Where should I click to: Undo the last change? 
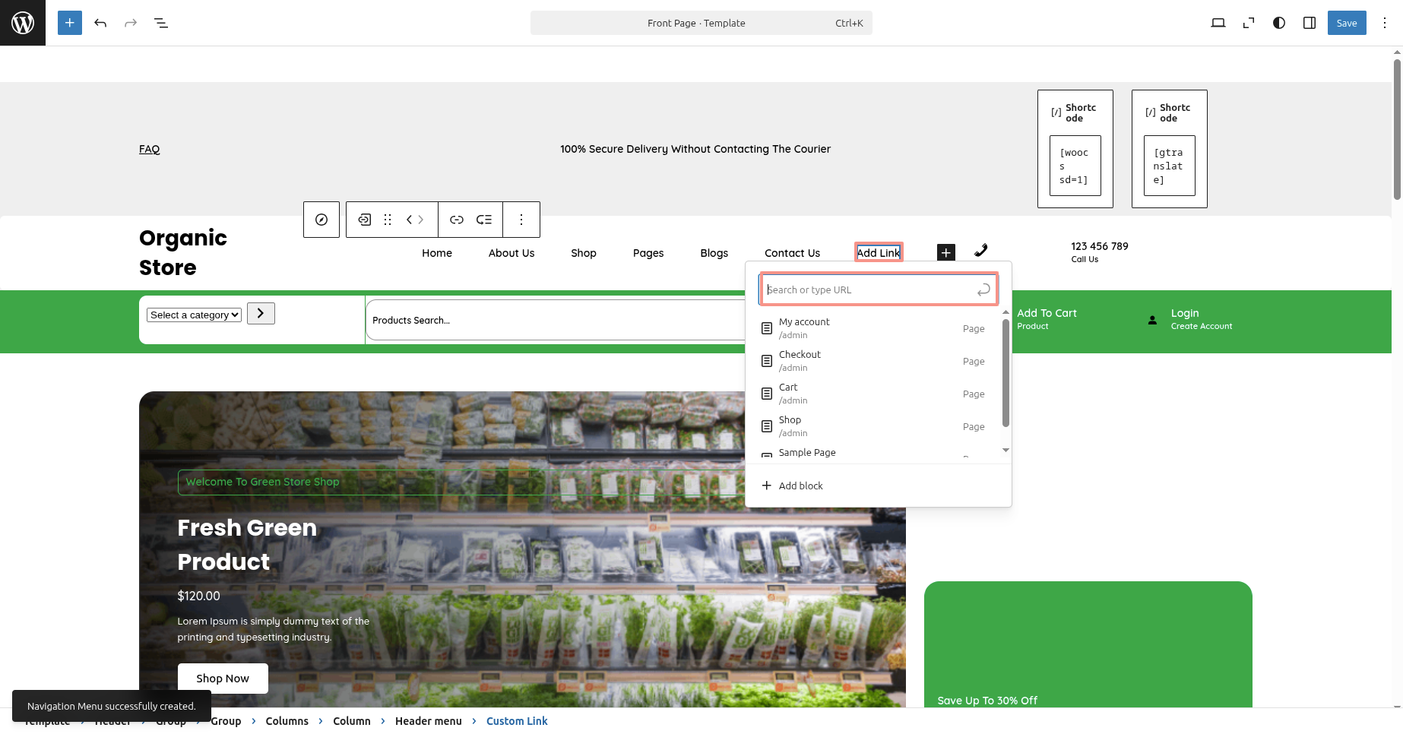(x=100, y=23)
